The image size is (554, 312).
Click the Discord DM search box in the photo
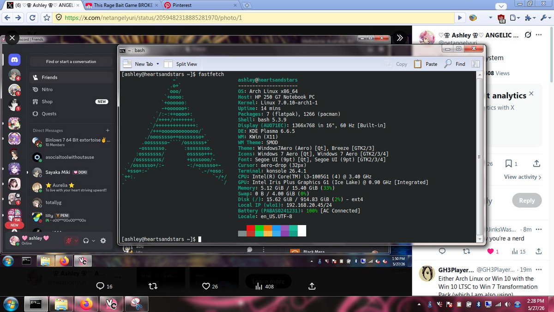click(71, 61)
